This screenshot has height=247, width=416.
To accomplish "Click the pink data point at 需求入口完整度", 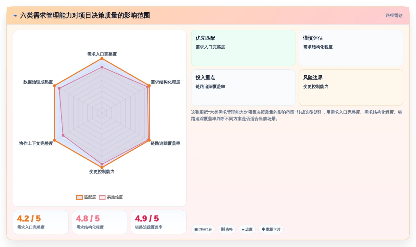I will pos(102,67).
